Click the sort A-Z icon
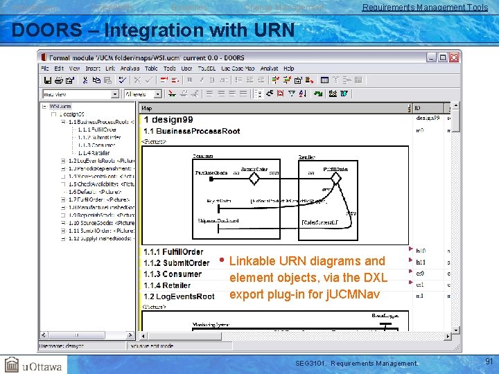Screen dimensions: 499x374 coord(303,93)
